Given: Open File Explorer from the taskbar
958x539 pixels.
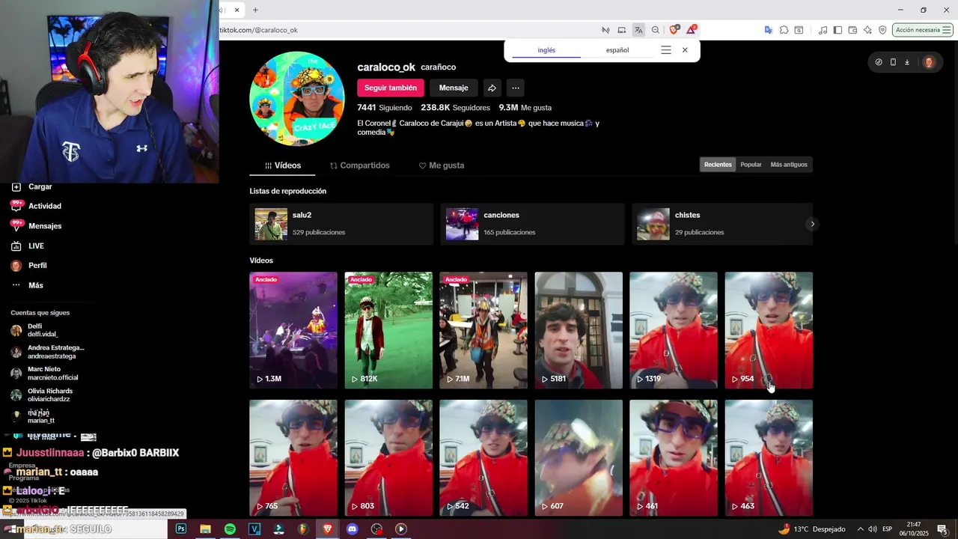Looking at the screenshot, I should click(x=205, y=529).
